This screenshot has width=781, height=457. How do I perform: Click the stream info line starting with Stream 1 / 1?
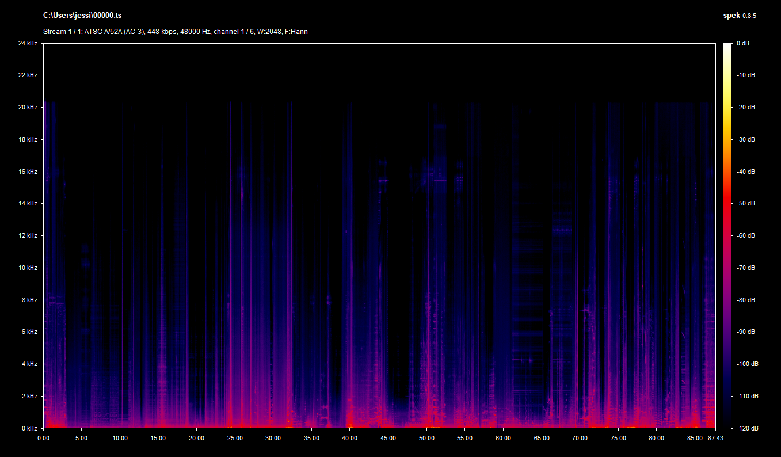pyautogui.click(x=175, y=32)
